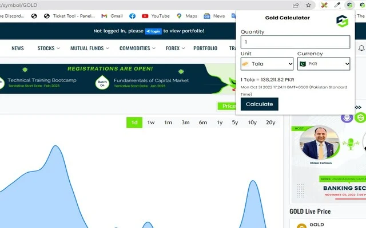Click the green Price button
This screenshot has height=228, width=366.
pyautogui.click(x=227, y=106)
